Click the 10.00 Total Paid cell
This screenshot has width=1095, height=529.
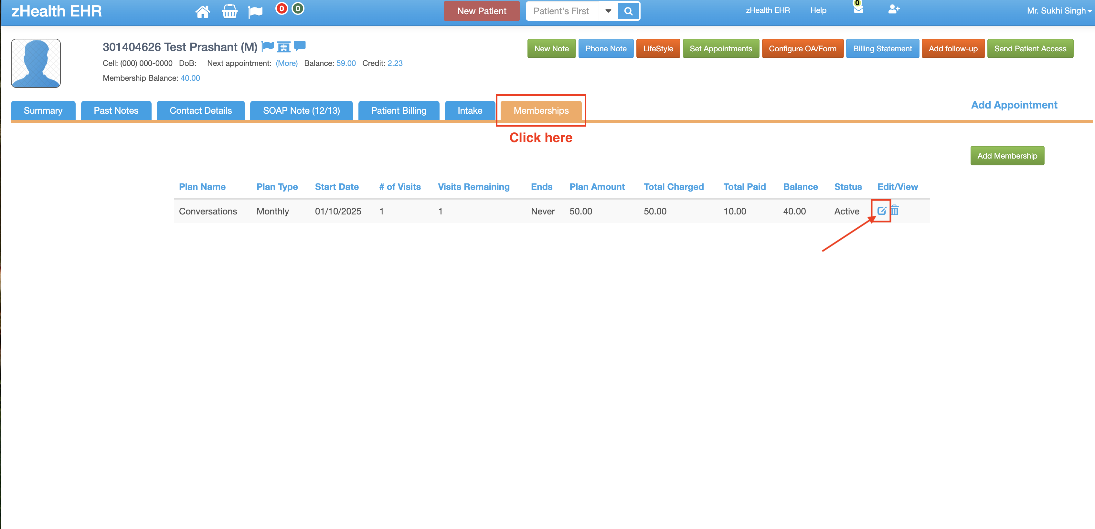735,211
